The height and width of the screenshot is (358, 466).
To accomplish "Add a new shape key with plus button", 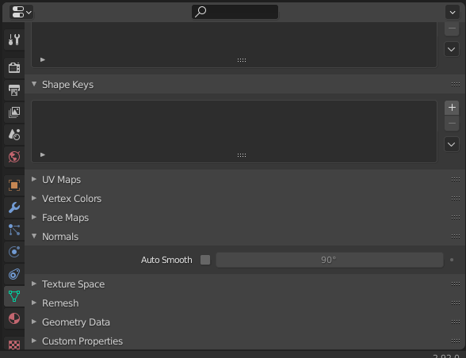I will [452, 107].
